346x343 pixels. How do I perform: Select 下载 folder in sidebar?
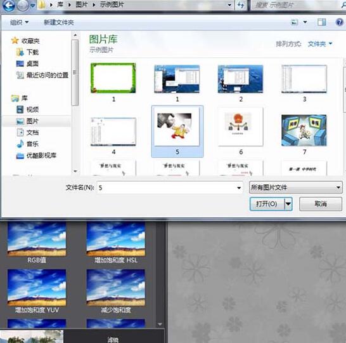(27, 52)
